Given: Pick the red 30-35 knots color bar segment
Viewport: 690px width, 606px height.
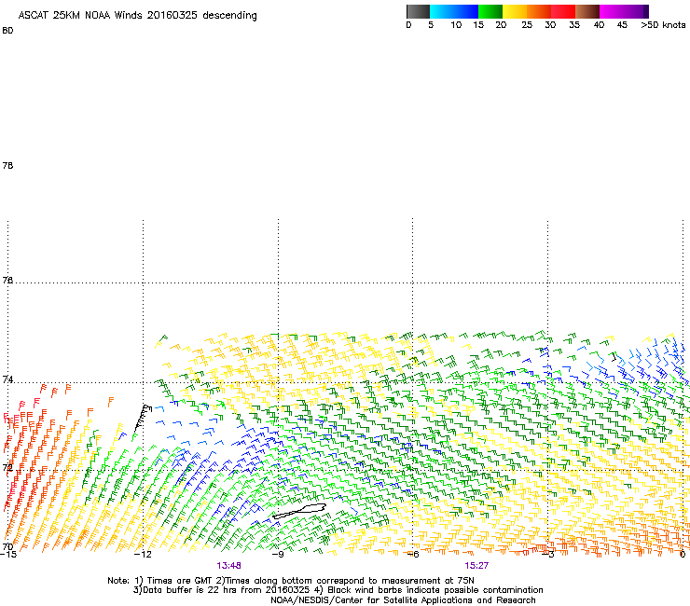Looking at the screenshot, I should coord(563,11).
